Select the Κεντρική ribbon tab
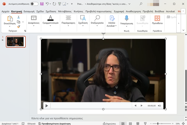The width and height of the screenshot is (187, 125). pos(16,11)
